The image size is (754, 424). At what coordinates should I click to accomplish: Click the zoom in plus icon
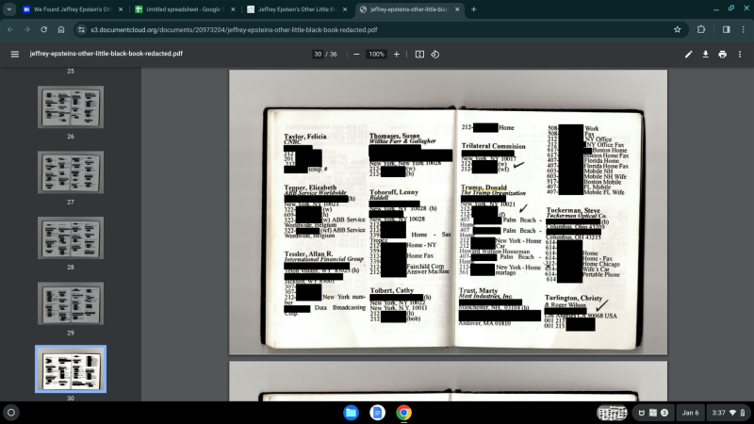click(396, 54)
